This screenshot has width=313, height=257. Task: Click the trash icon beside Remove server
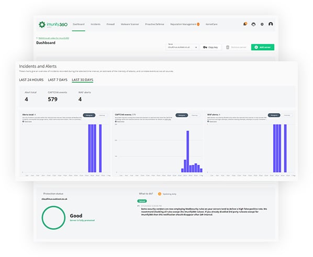point(228,47)
